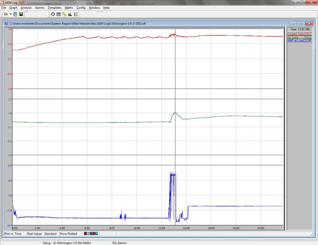Click the blue grid toolbar icon
318x245 pixels.
click(58, 14)
